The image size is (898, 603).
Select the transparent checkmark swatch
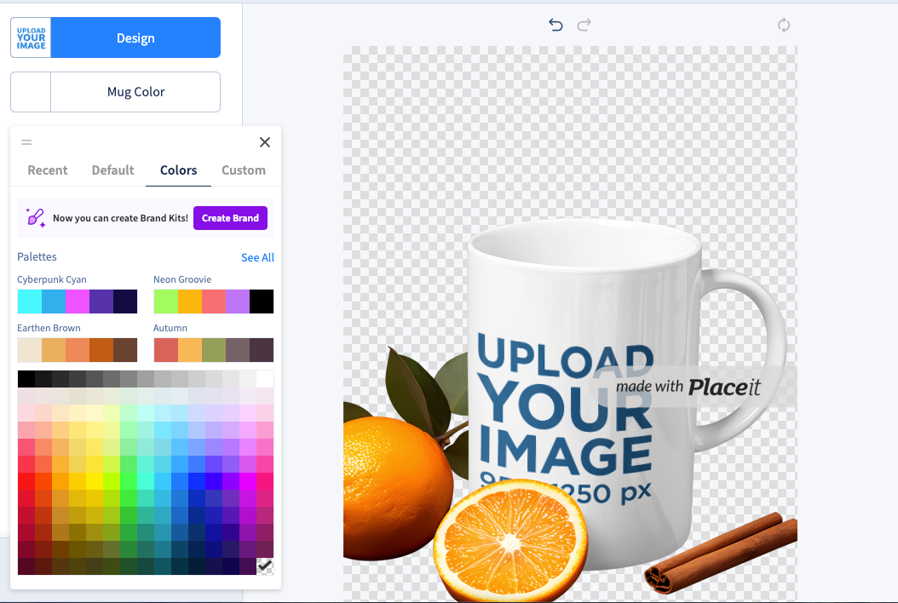265,566
